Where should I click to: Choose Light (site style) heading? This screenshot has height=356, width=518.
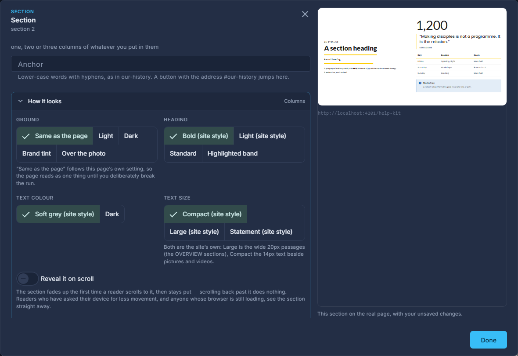pos(263,136)
